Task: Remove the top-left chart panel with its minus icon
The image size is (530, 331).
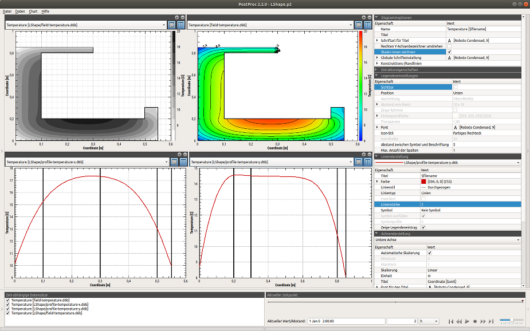Action: (x=183, y=17)
